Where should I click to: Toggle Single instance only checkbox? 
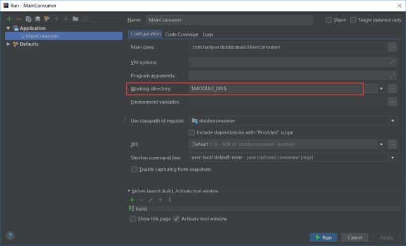coord(353,20)
